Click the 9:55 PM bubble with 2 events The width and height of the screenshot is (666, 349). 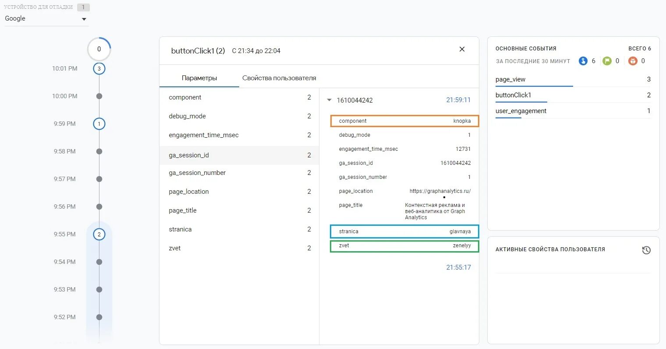99,235
